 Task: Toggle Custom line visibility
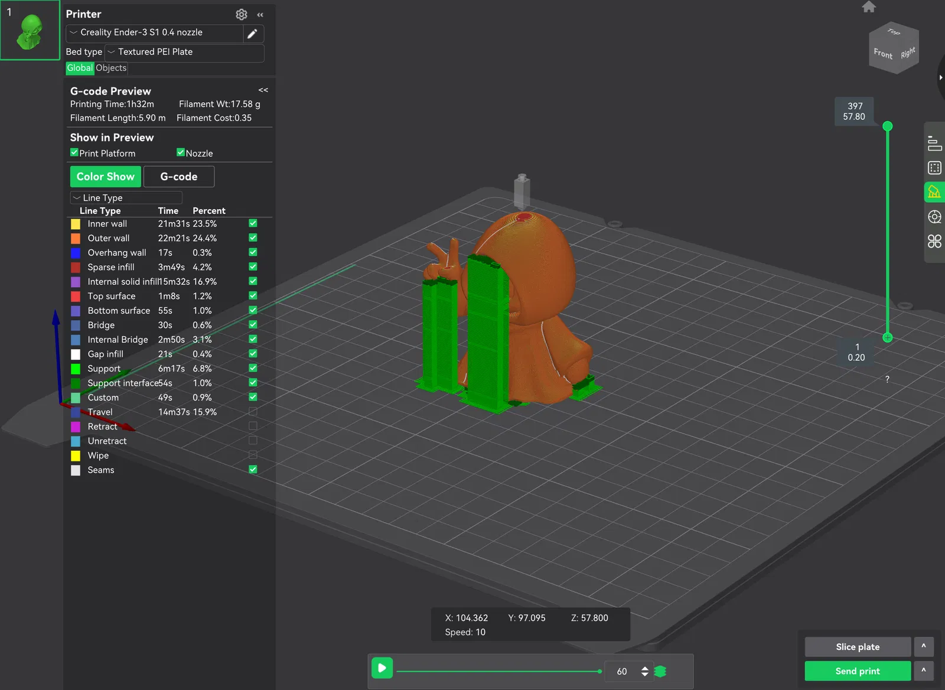coord(253,397)
